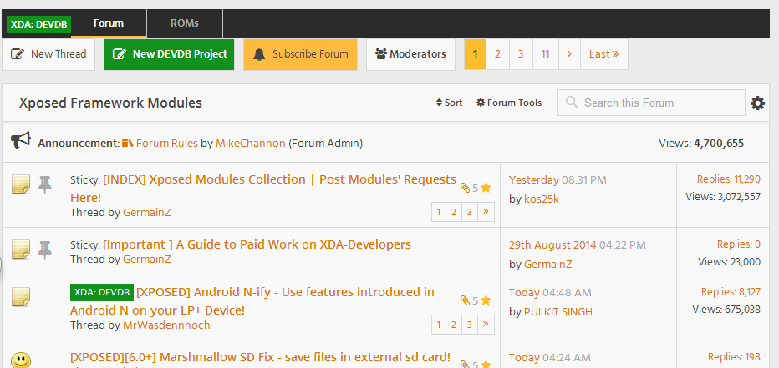Click the star rating icon on the Android N-ify thread
The width and height of the screenshot is (779, 368).
coord(486,300)
